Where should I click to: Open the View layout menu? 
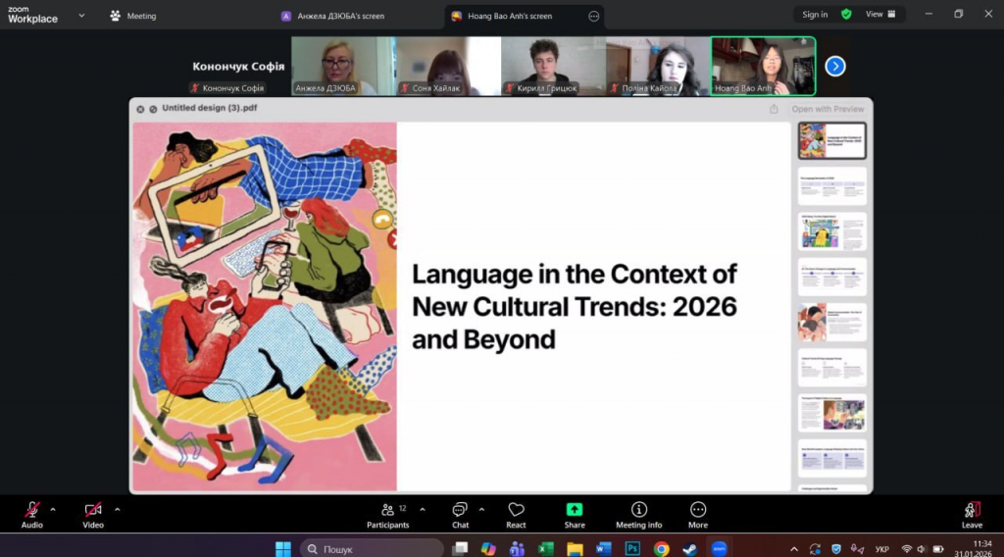[x=879, y=15]
